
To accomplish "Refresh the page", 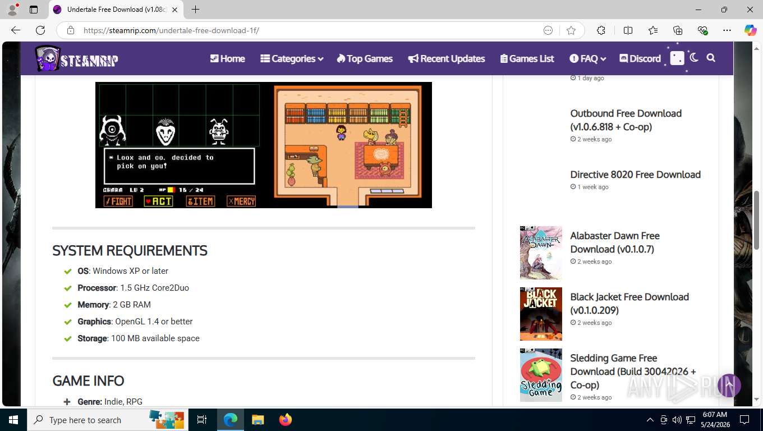I will (40, 30).
